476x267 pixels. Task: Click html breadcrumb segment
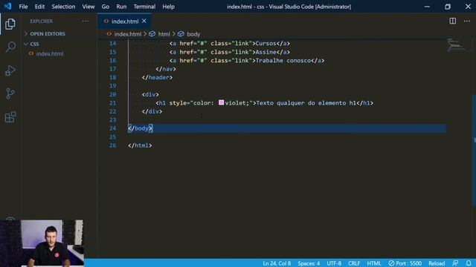(x=164, y=34)
